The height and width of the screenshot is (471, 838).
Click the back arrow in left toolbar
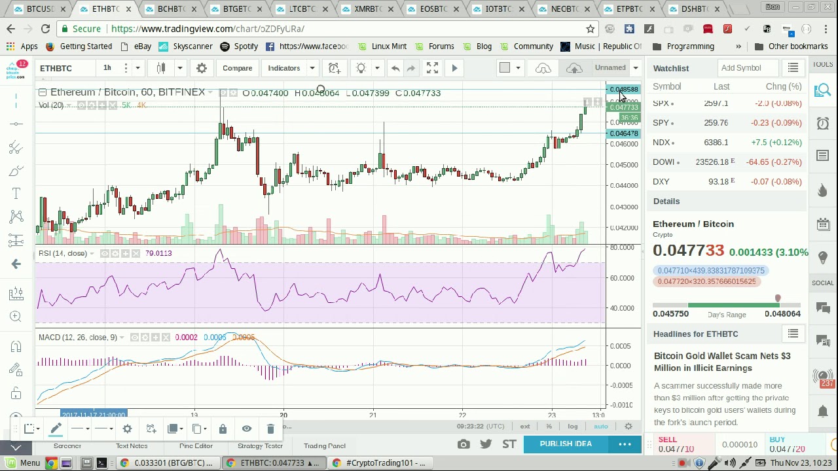(x=16, y=264)
